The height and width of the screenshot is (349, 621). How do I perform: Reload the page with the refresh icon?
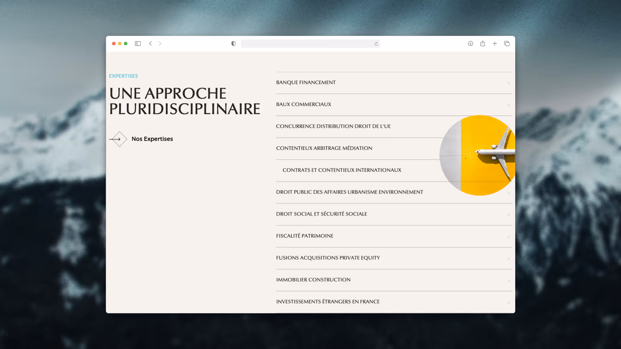tap(376, 44)
